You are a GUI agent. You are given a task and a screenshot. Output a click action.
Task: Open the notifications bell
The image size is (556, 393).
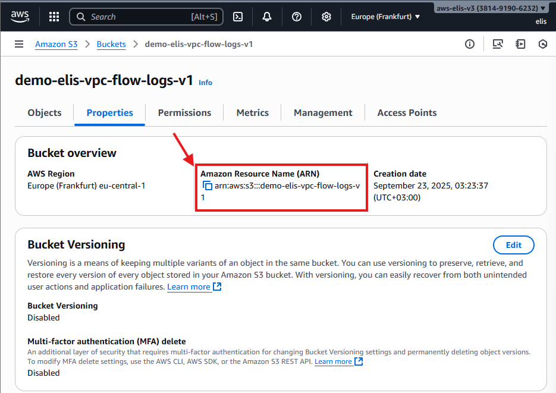267,17
